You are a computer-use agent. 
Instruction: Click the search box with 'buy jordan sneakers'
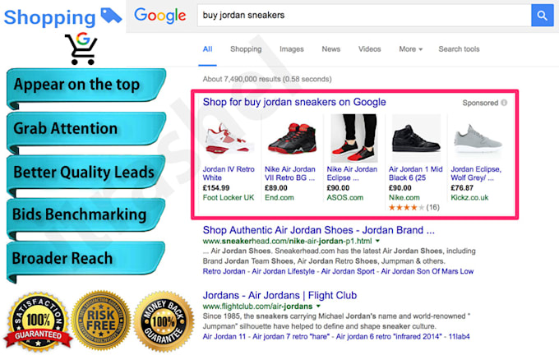(364, 16)
